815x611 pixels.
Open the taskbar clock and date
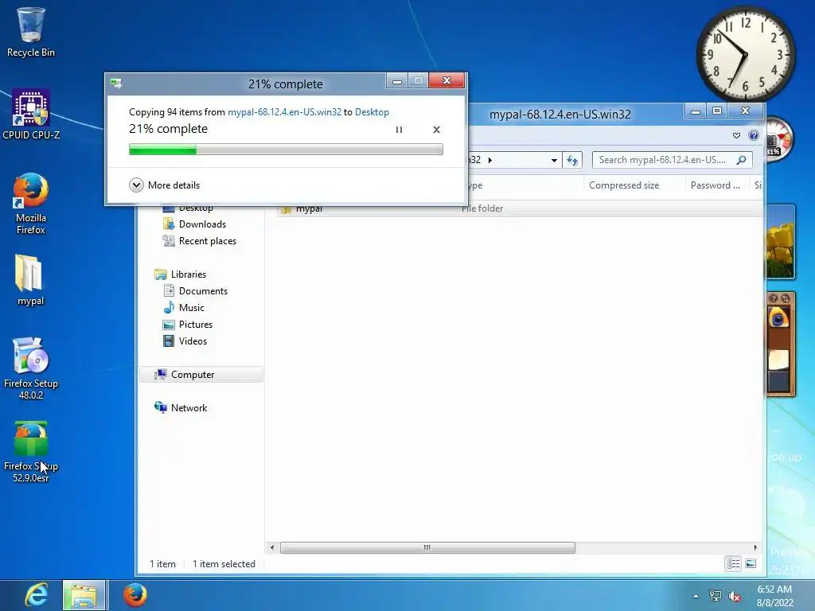click(774, 595)
